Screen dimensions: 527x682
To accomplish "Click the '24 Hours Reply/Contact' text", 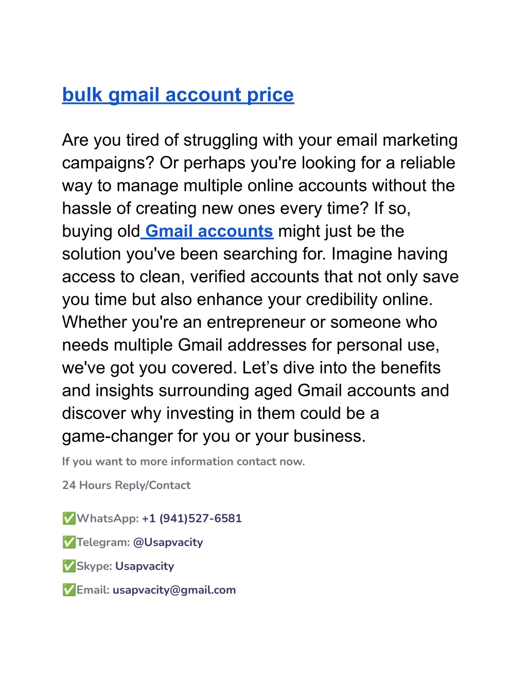I will [127, 485].
